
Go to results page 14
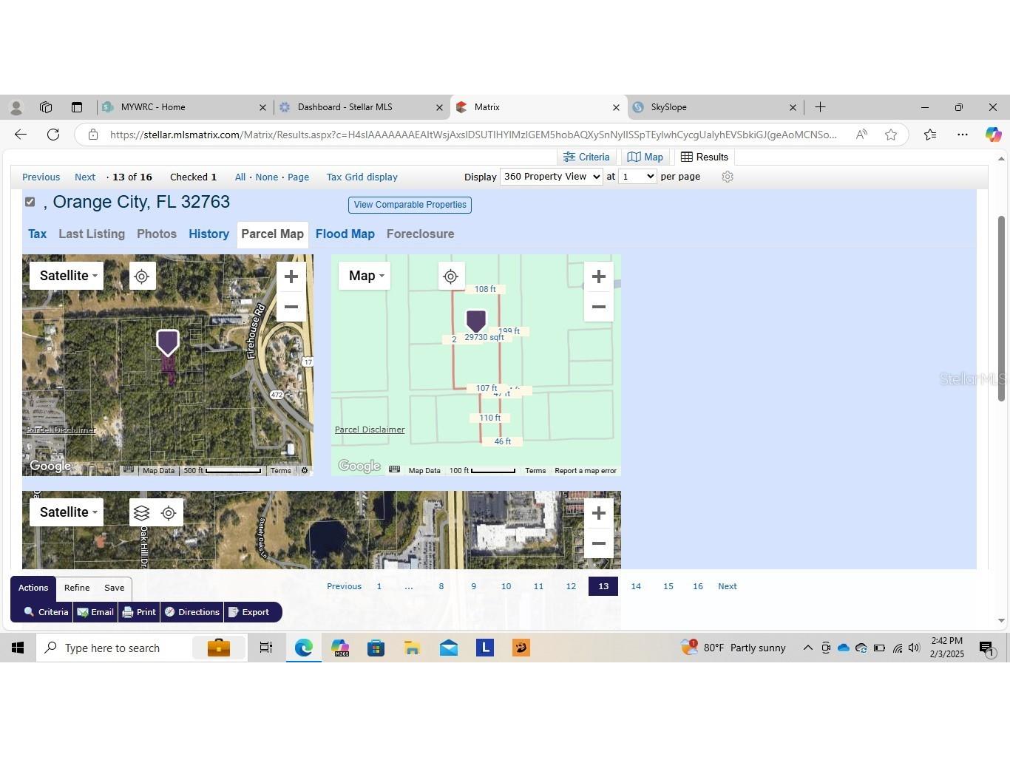(x=635, y=586)
